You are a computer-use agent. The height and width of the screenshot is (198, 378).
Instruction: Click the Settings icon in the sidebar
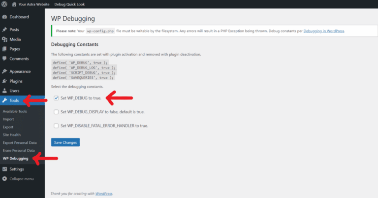[x=4, y=169]
